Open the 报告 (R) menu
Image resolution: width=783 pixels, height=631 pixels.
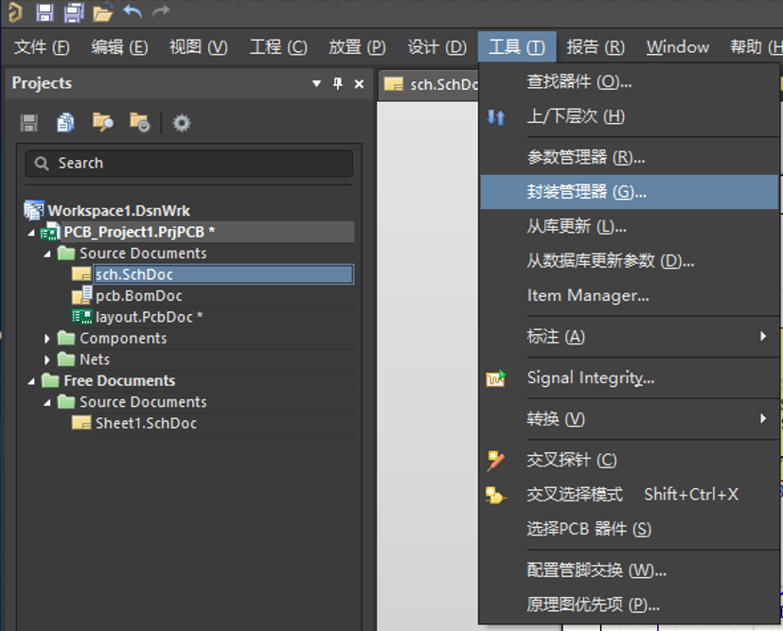[596, 47]
